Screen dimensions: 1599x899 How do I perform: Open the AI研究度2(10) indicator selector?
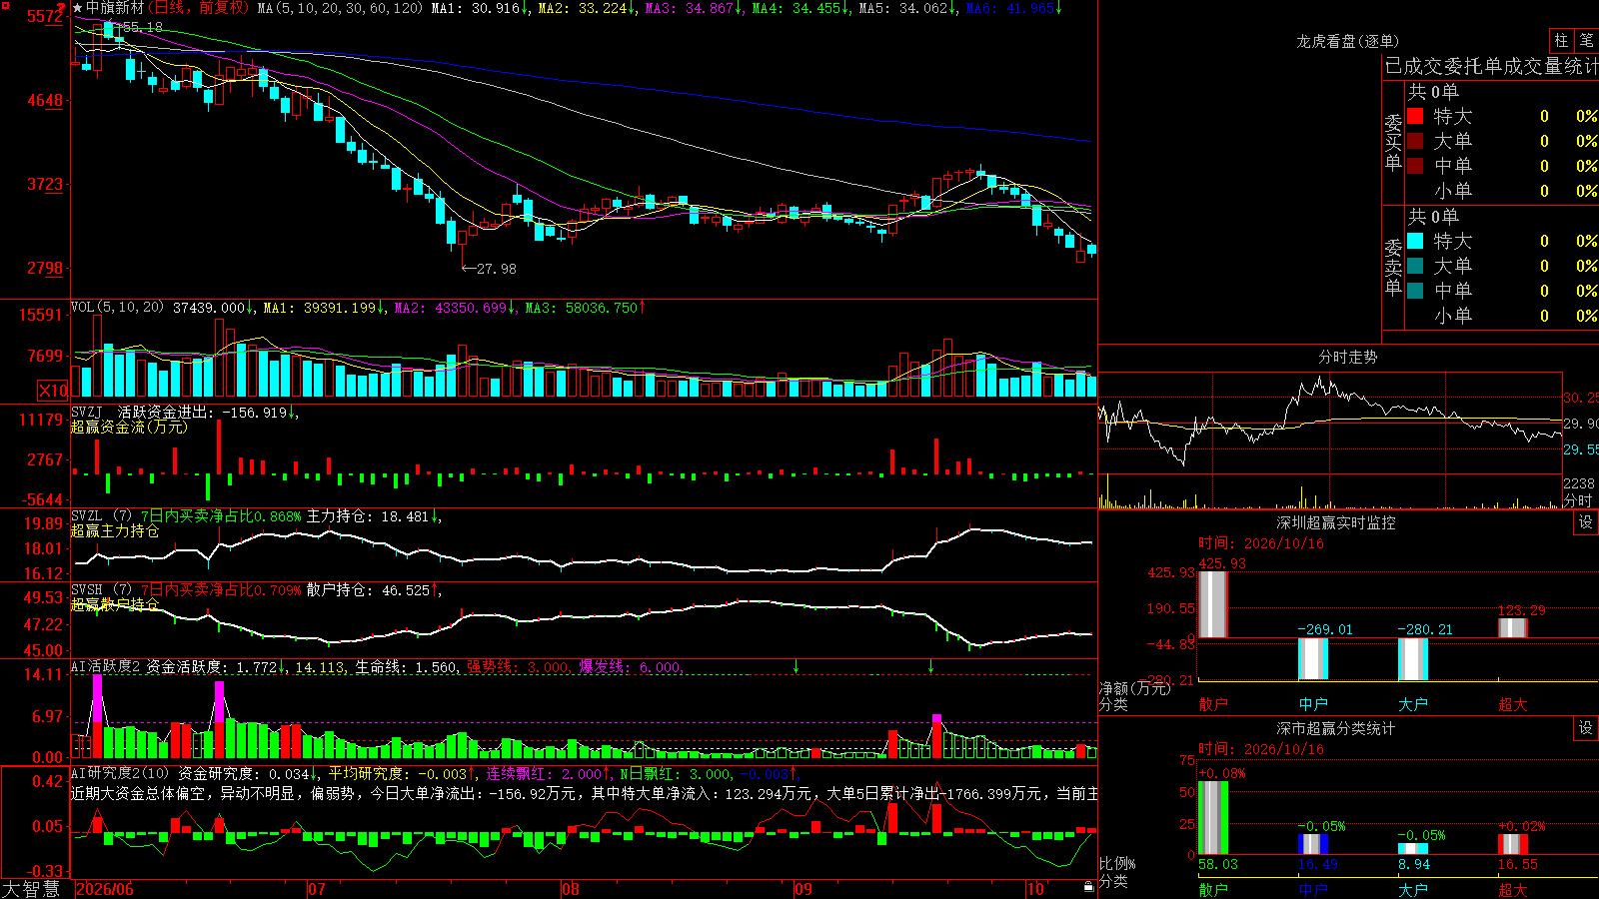pyautogui.click(x=120, y=773)
